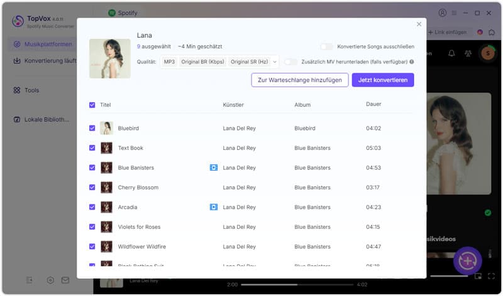The width and height of the screenshot is (503, 296).
Task: Open the user account icon in the title bar
Action: click(443, 13)
